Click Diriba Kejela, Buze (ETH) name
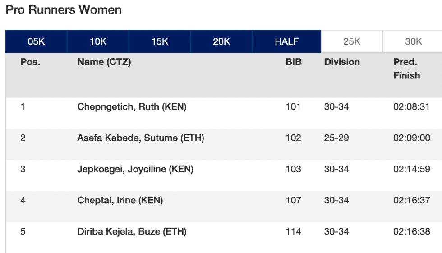 pyautogui.click(x=132, y=232)
